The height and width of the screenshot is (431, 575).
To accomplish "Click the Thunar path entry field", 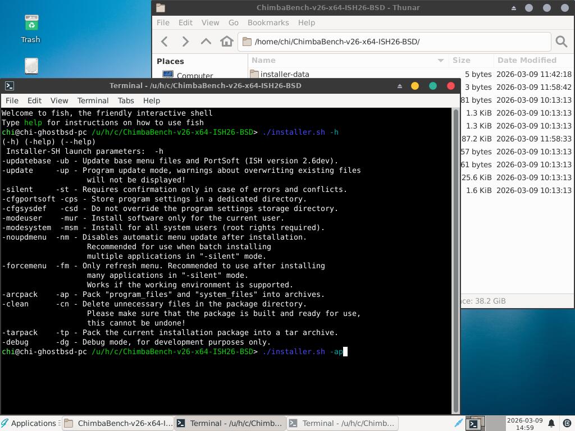I will pyautogui.click(x=394, y=42).
